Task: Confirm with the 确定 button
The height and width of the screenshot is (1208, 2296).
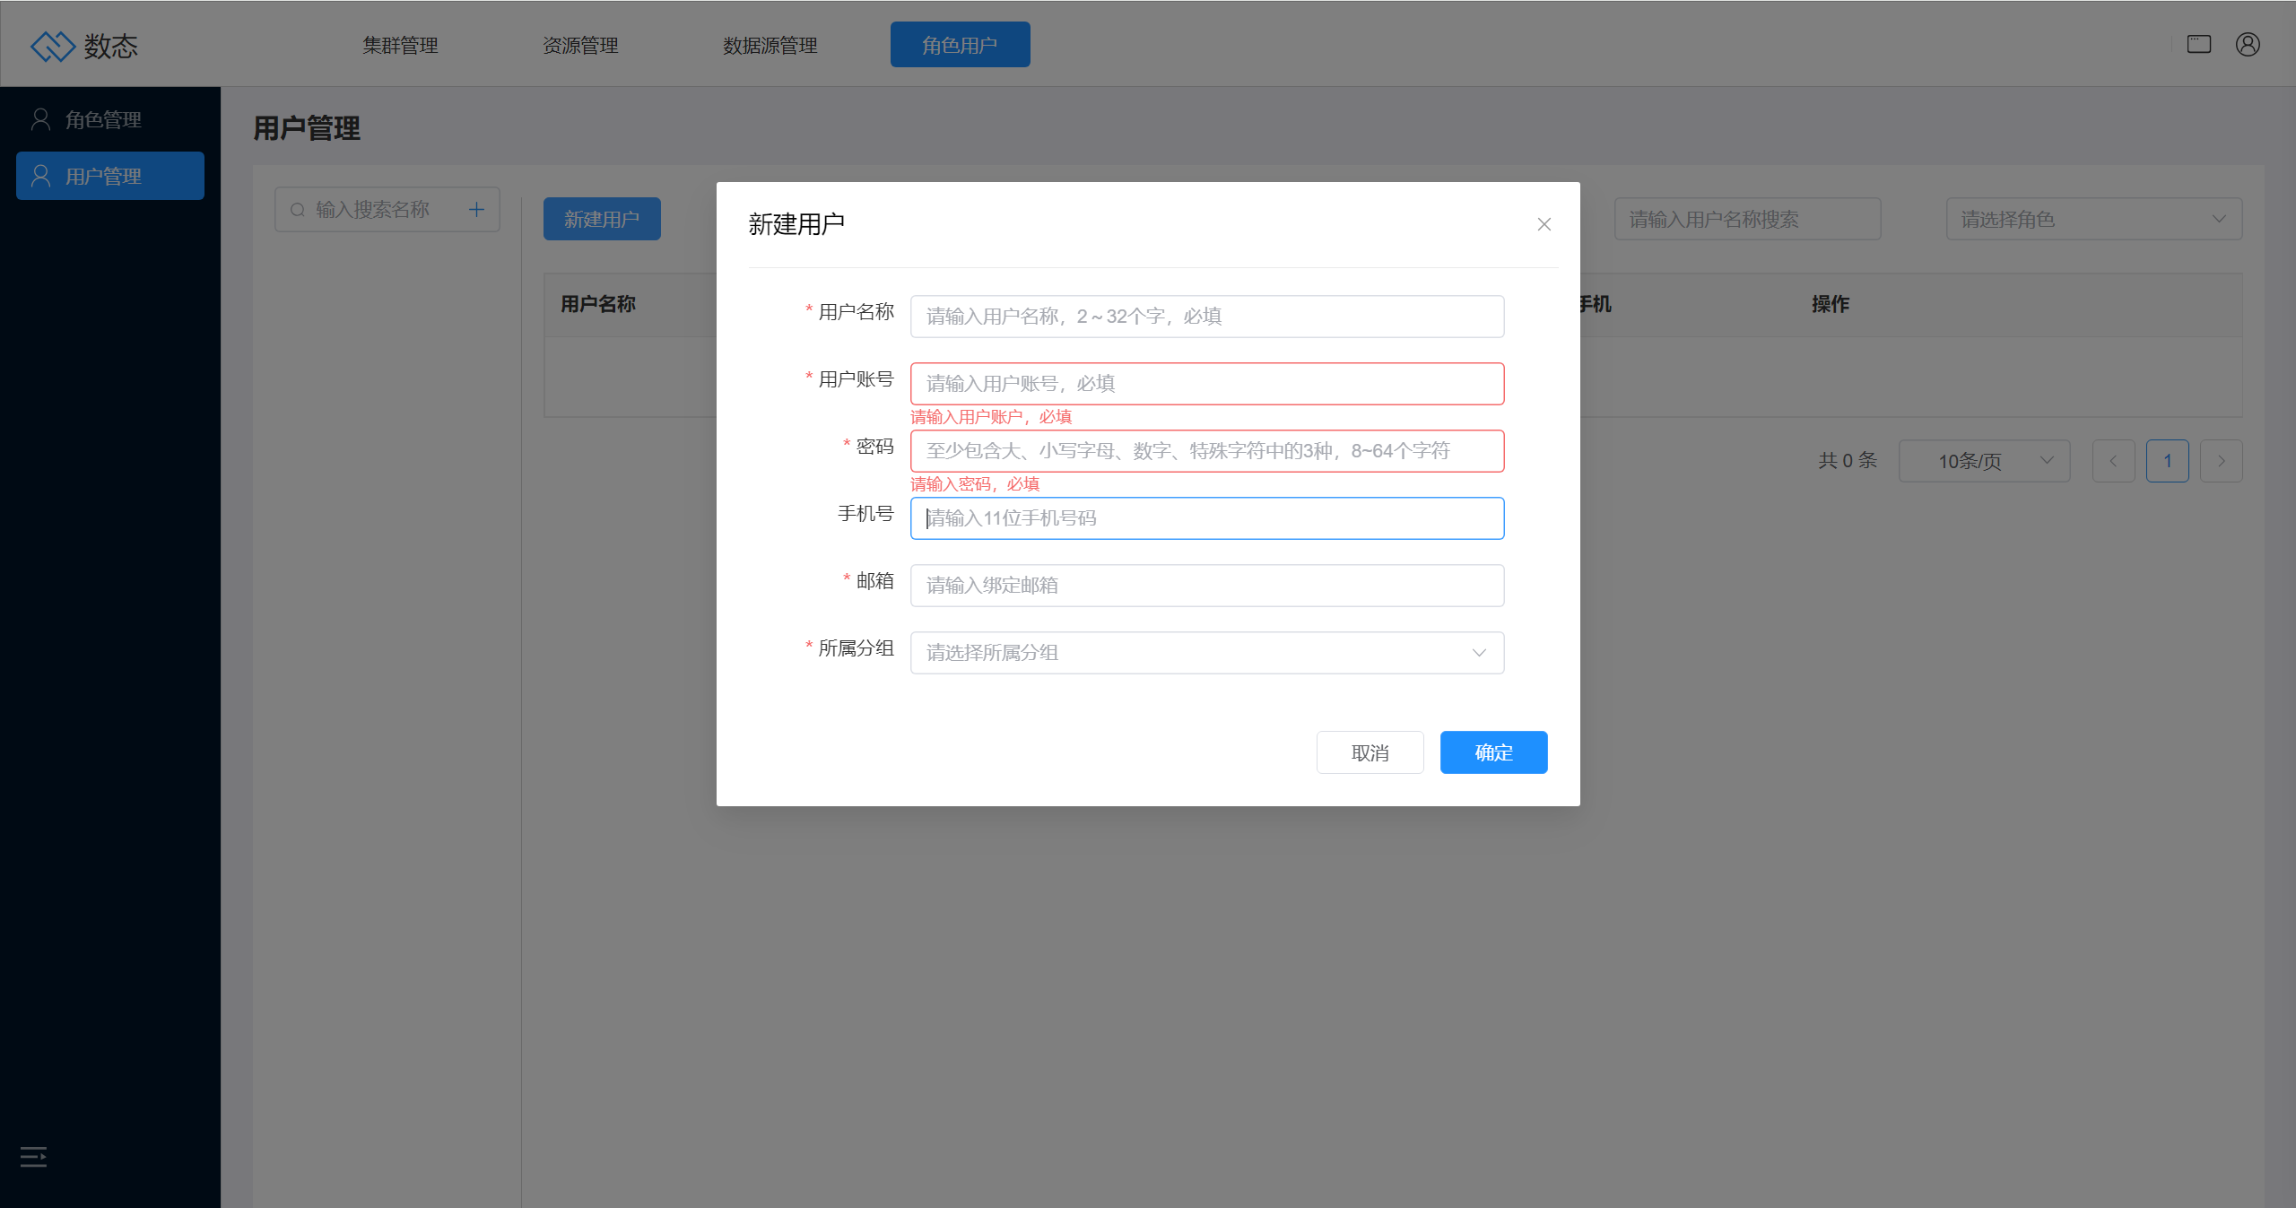Action: click(x=1493, y=752)
